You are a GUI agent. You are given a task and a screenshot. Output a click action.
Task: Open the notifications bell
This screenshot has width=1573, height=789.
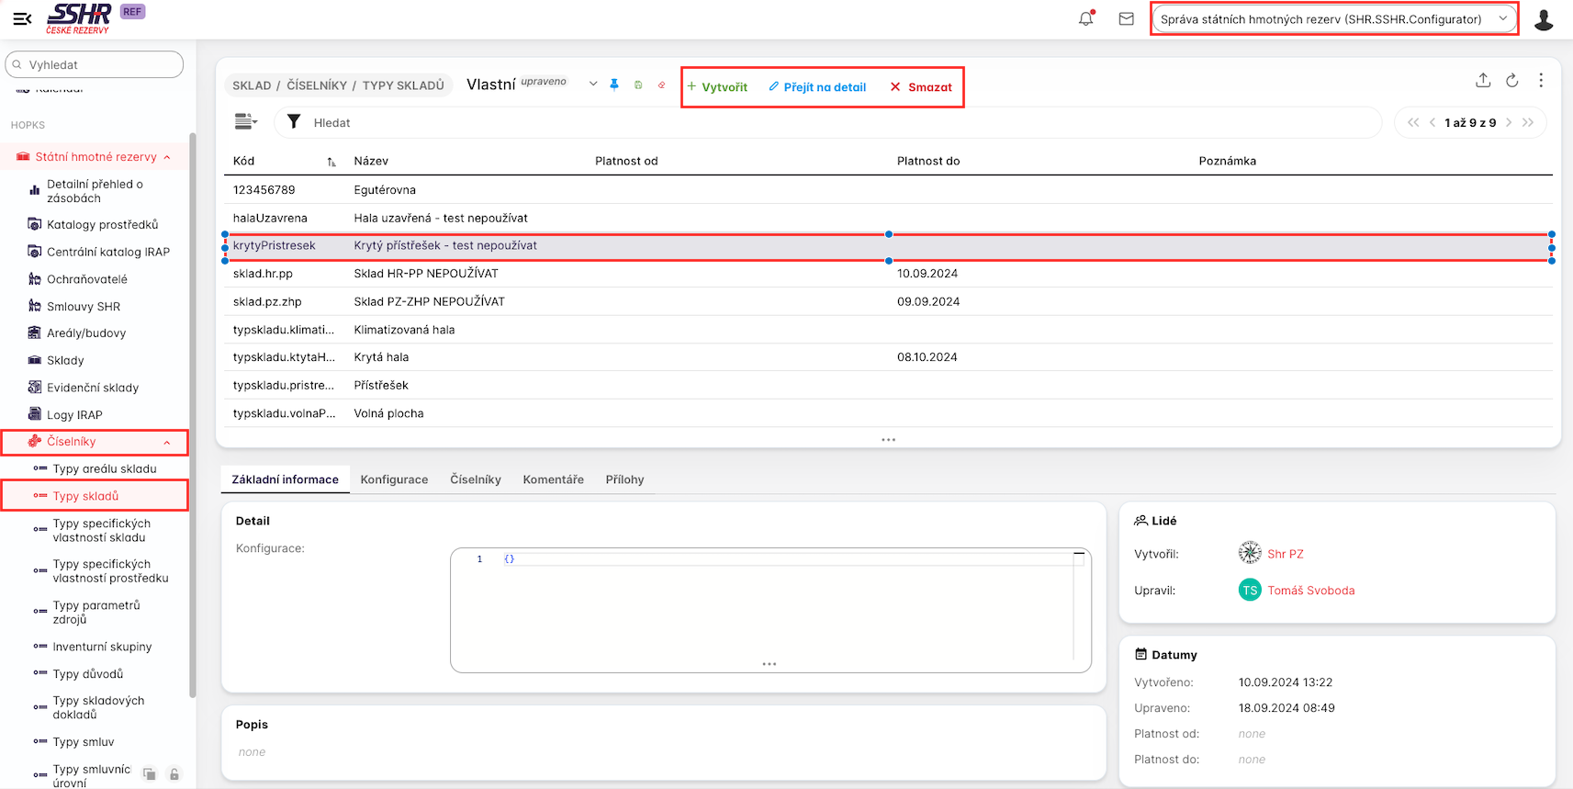pyautogui.click(x=1085, y=18)
